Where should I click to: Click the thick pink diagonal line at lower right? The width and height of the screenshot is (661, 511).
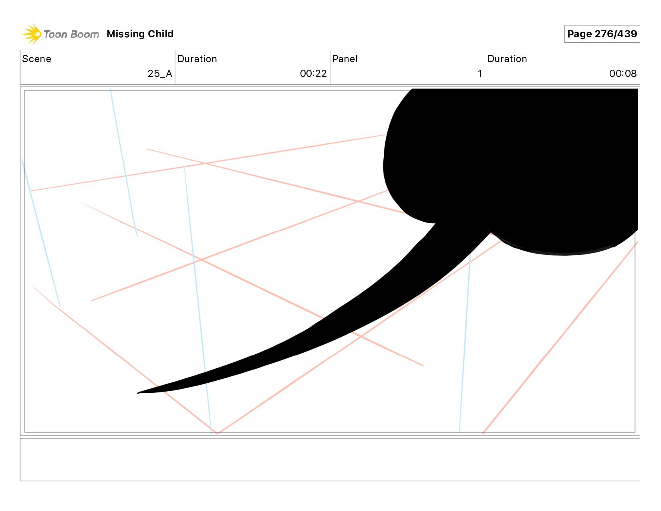pyautogui.click(x=560, y=337)
